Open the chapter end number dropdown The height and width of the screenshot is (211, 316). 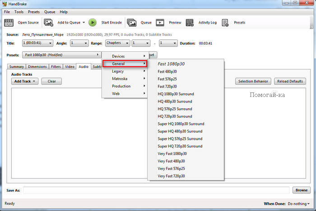pyautogui.click(x=168, y=43)
